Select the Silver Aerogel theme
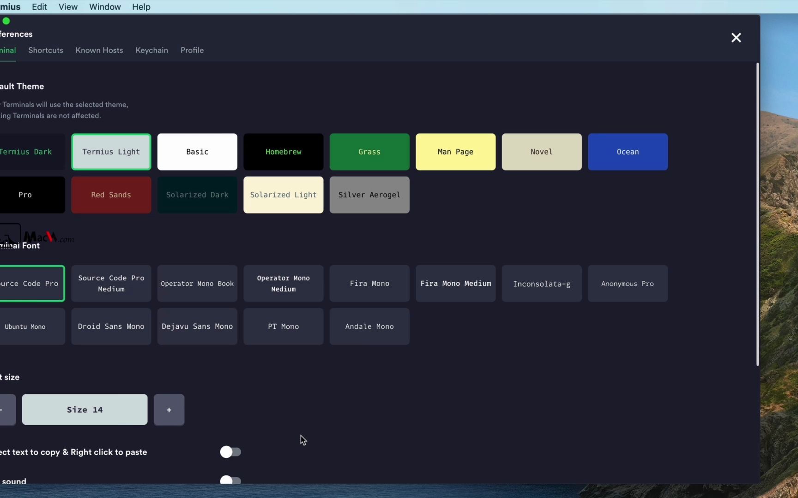798x498 pixels. point(369,195)
